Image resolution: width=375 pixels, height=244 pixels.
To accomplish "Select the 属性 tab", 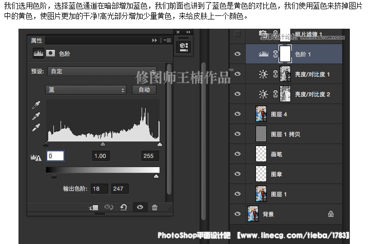I will (36, 40).
